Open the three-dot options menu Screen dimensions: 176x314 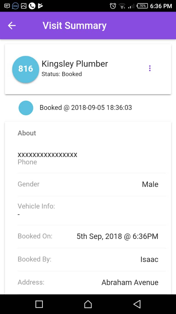(150, 68)
